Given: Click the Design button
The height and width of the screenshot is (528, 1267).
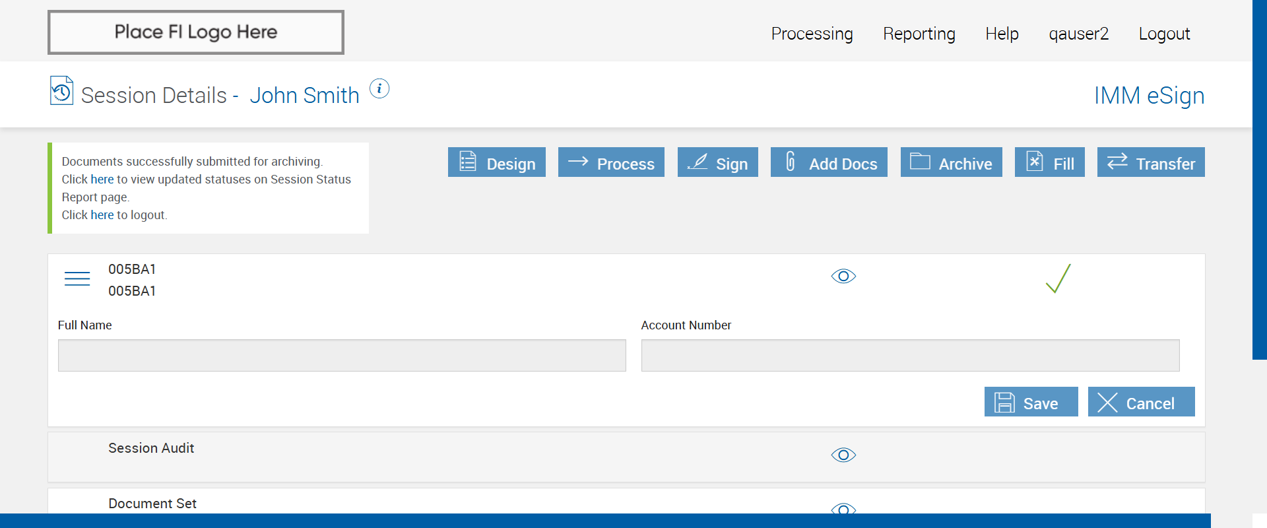Looking at the screenshot, I should pyautogui.click(x=497, y=162).
